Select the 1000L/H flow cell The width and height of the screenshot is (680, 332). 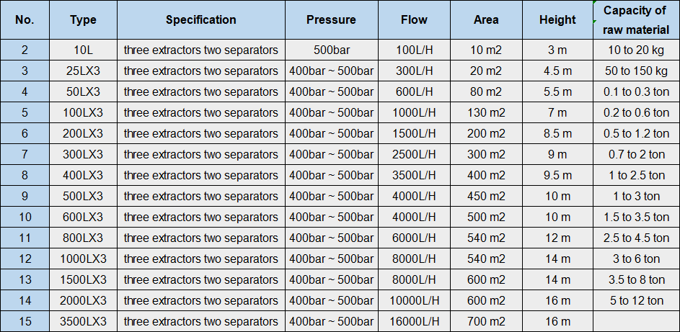click(415, 113)
